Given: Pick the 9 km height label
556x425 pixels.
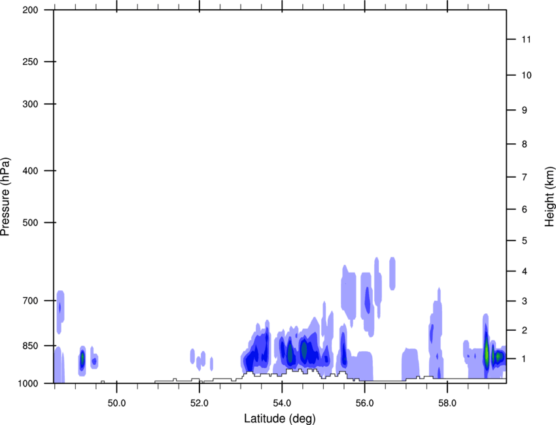Looking at the screenshot, I should click(525, 110).
